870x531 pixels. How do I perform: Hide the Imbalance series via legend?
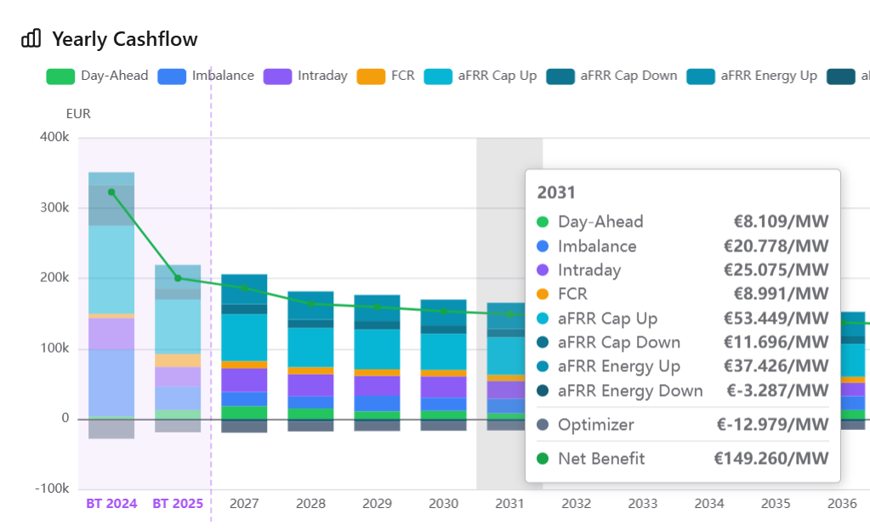[x=208, y=76]
